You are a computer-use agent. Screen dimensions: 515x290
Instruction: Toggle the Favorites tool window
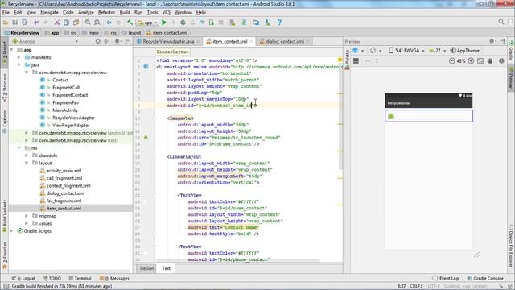click(x=5, y=255)
